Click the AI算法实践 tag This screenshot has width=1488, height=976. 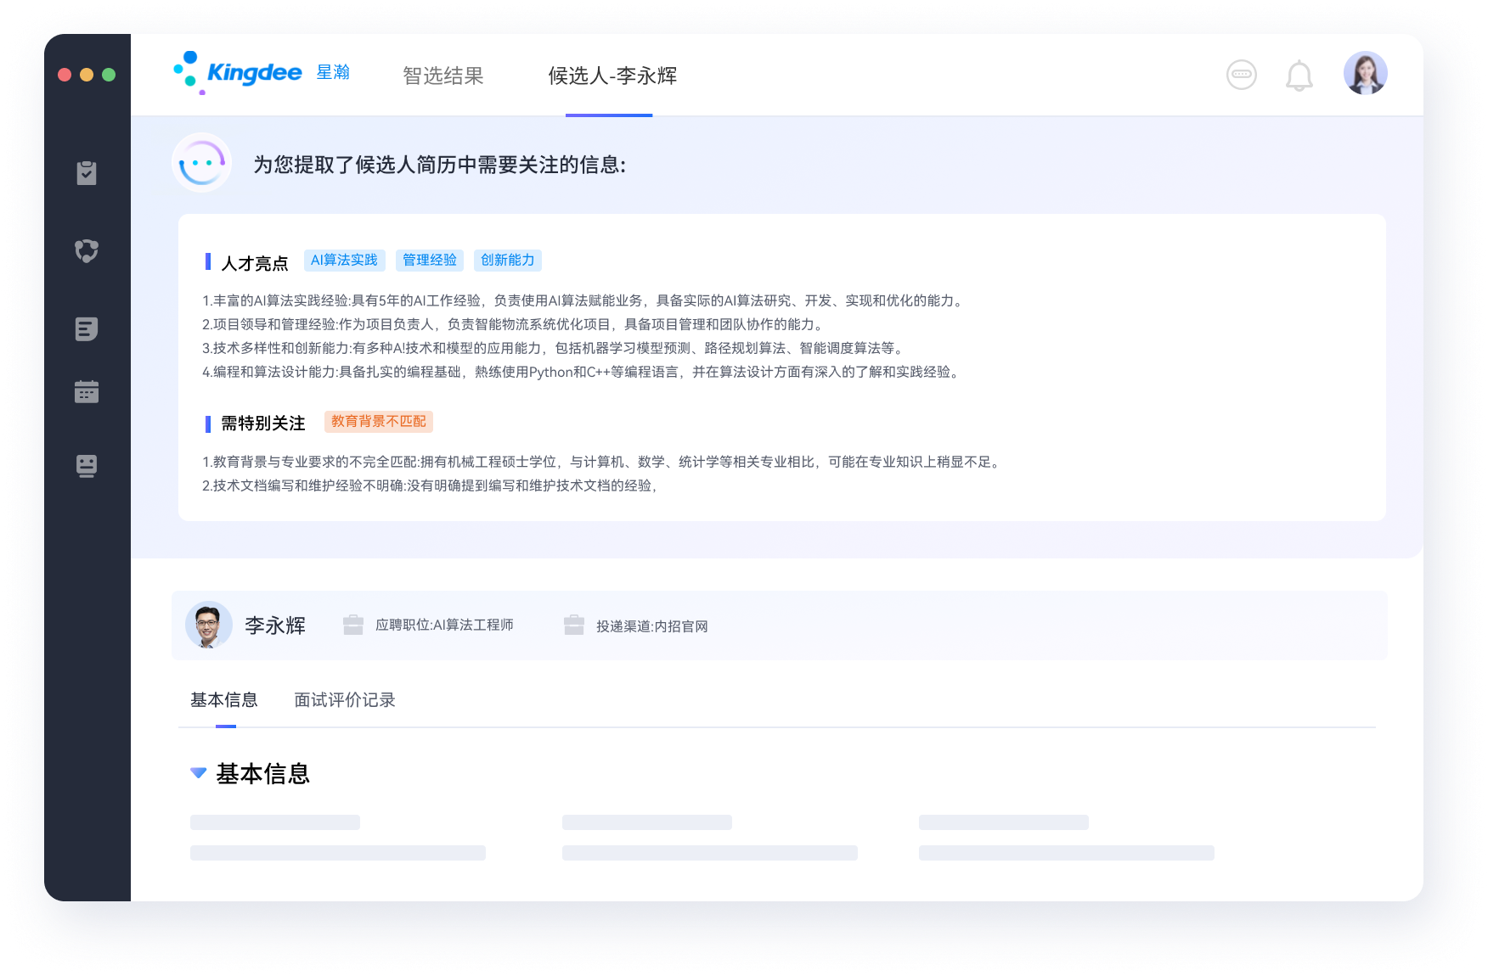(344, 261)
